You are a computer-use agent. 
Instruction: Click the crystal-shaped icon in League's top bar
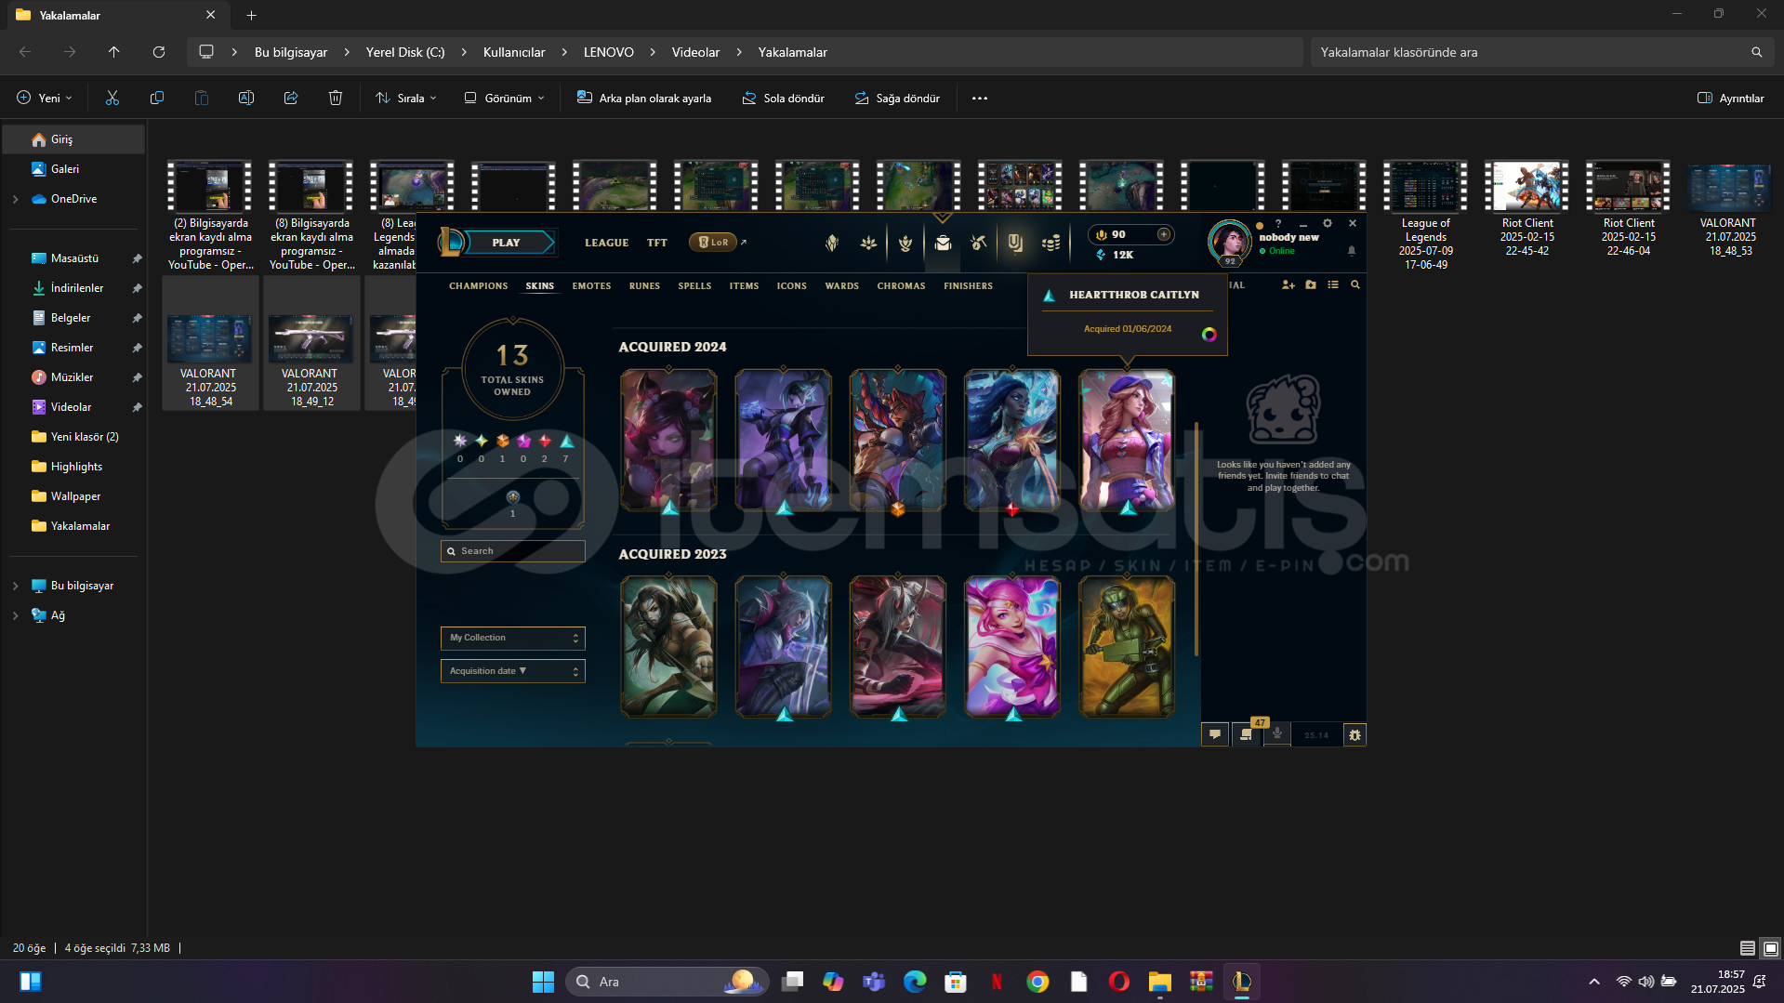tap(832, 243)
